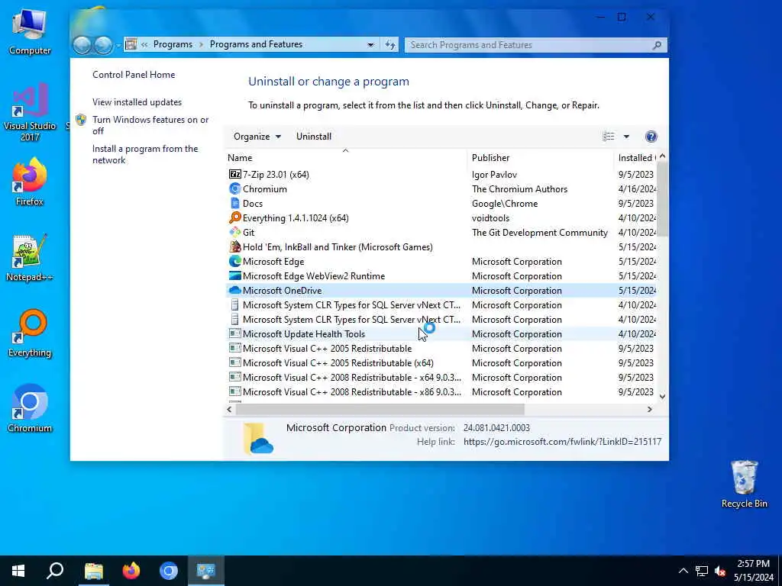Click the change view icon in the toolbar
The image size is (782, 586).
[608, 137]
